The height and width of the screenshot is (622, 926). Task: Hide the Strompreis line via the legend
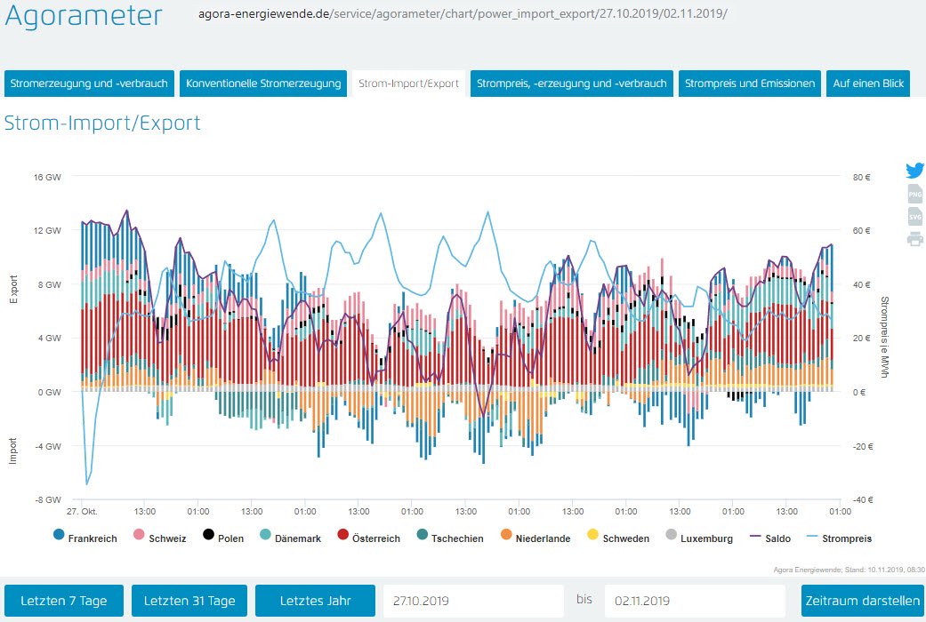(x=835, y=538)
